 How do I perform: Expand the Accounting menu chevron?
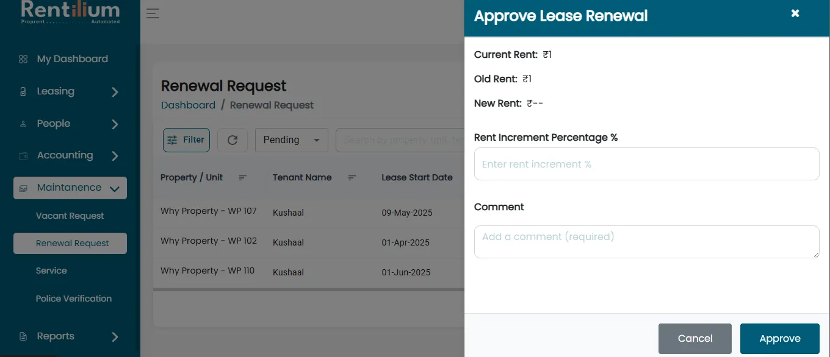pyautogui.click(x=115, y=156)
